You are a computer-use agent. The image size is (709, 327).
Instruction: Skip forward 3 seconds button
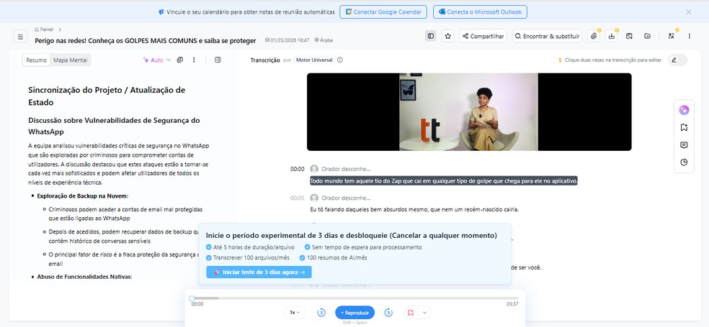click(388, 312)
